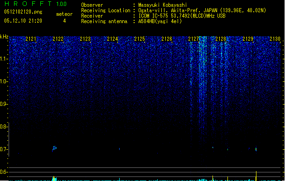
Task: Click the kHz axis unit label
Action: click(4, 37)
